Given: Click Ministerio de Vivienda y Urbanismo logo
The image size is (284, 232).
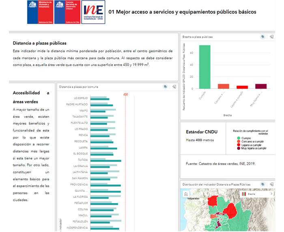Looking at the screenshot, I should pyautogui.click(x=39, y=12).
